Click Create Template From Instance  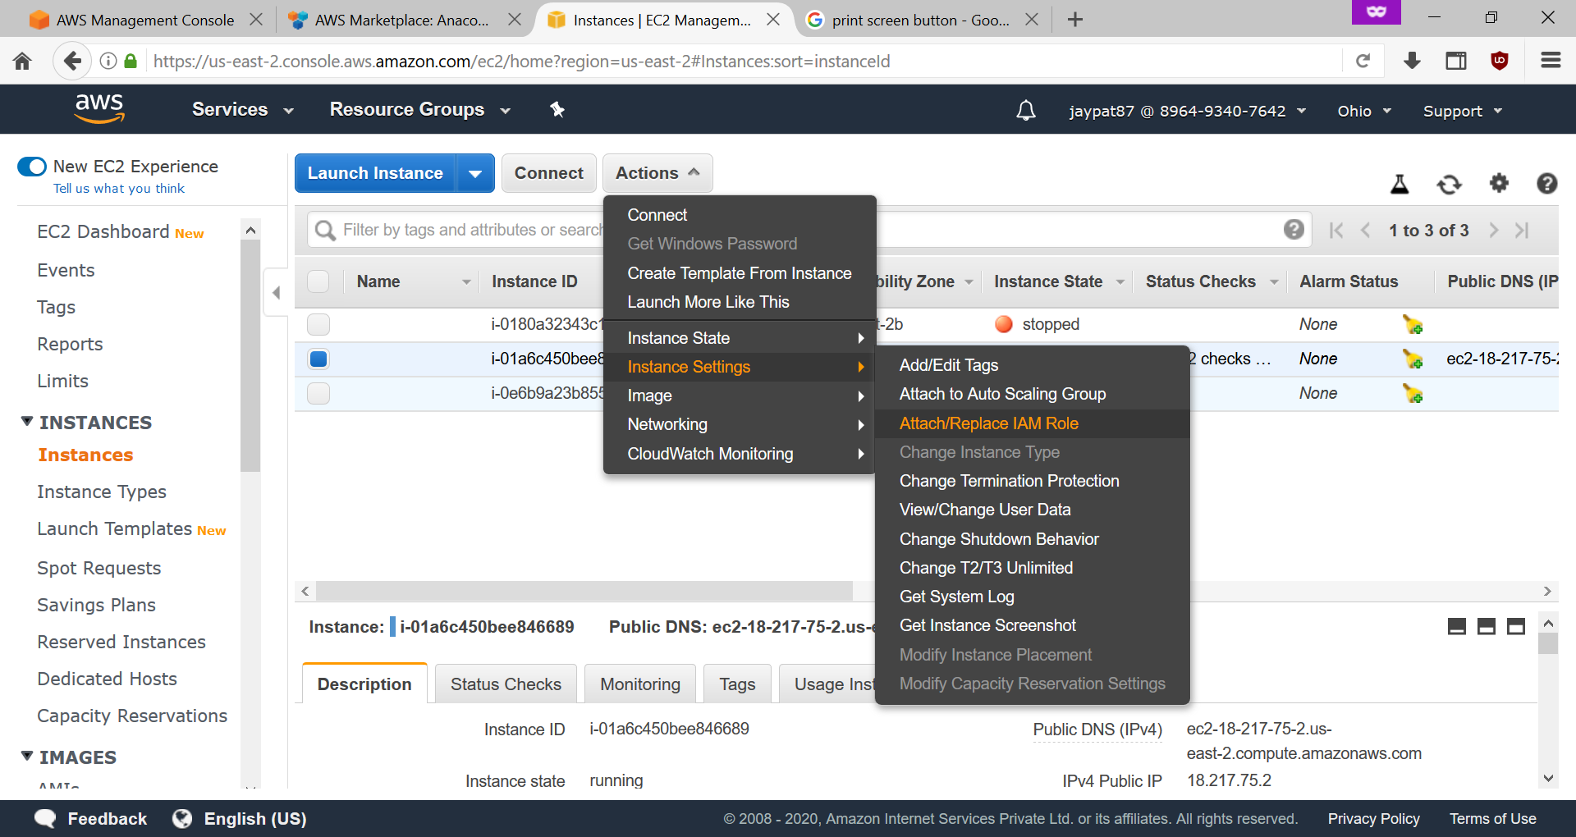click(740, 273)
